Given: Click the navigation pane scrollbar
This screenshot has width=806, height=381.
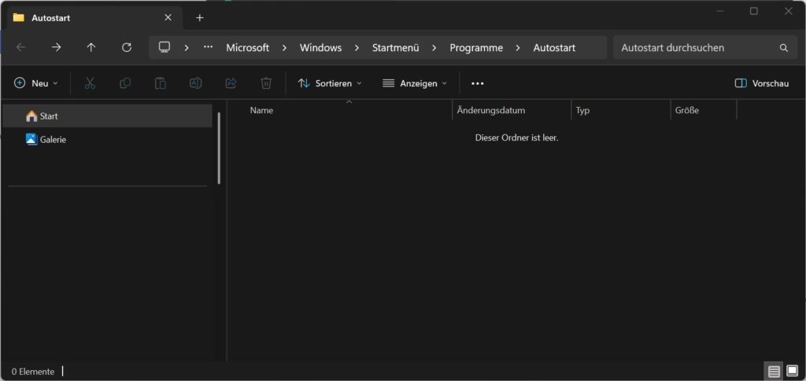Looking at the screenshot, I should 219,148.
